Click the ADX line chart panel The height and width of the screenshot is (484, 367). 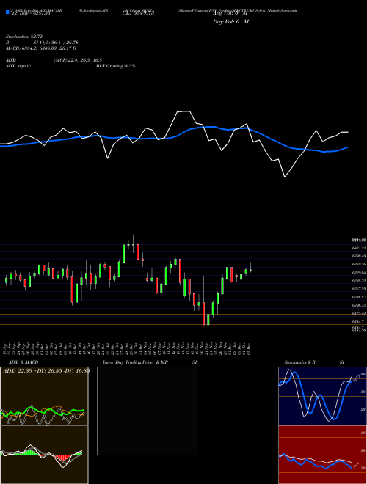(44, 396)
